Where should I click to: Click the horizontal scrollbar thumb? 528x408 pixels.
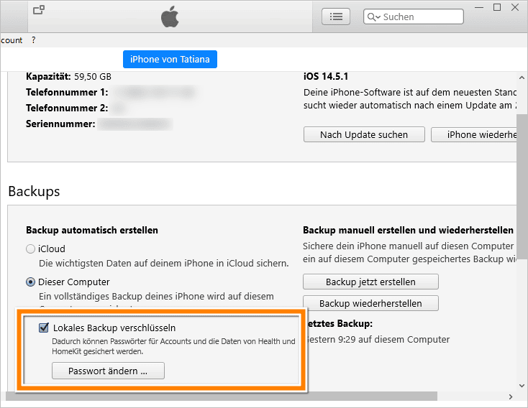pyautogui.click(x=222, y=397)
